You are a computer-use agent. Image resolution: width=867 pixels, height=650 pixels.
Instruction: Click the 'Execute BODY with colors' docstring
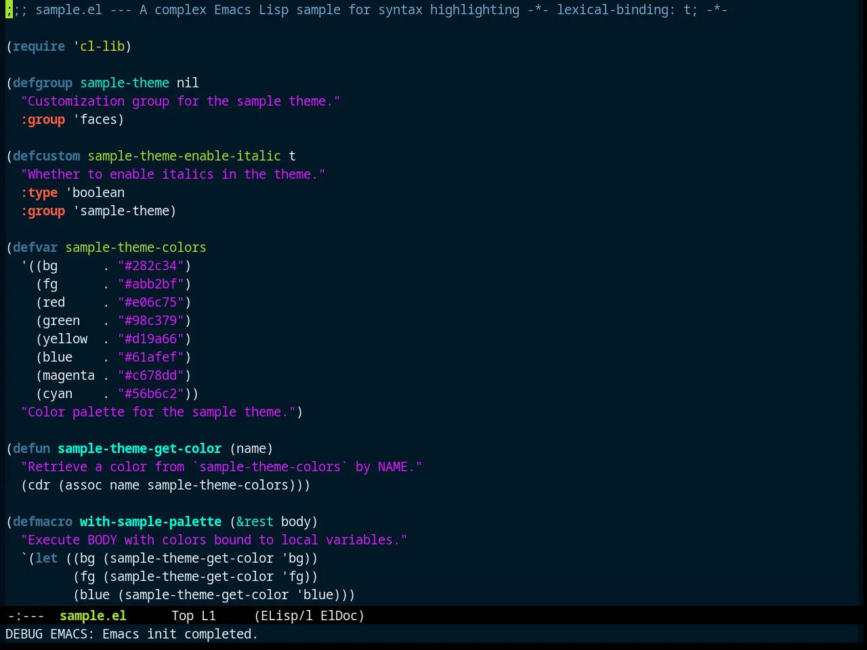[x=214, y=540]
